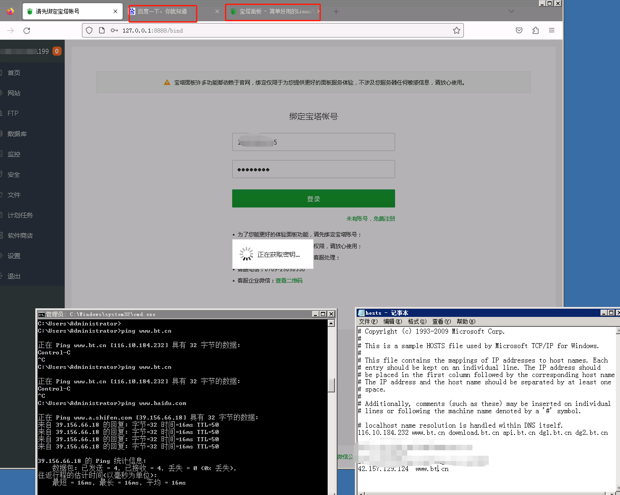Close the 百度一下 tab
620x495 pixels.
(x=217, y=11)
